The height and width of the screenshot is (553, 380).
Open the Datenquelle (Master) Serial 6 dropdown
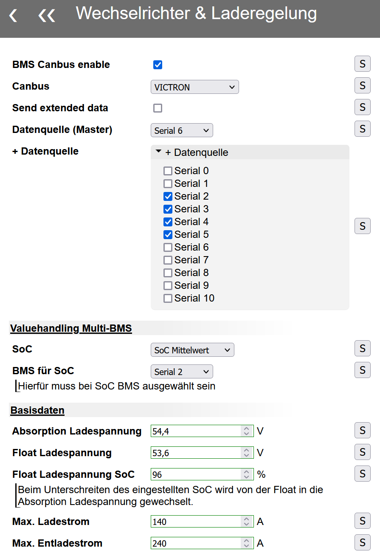[182, 130]
